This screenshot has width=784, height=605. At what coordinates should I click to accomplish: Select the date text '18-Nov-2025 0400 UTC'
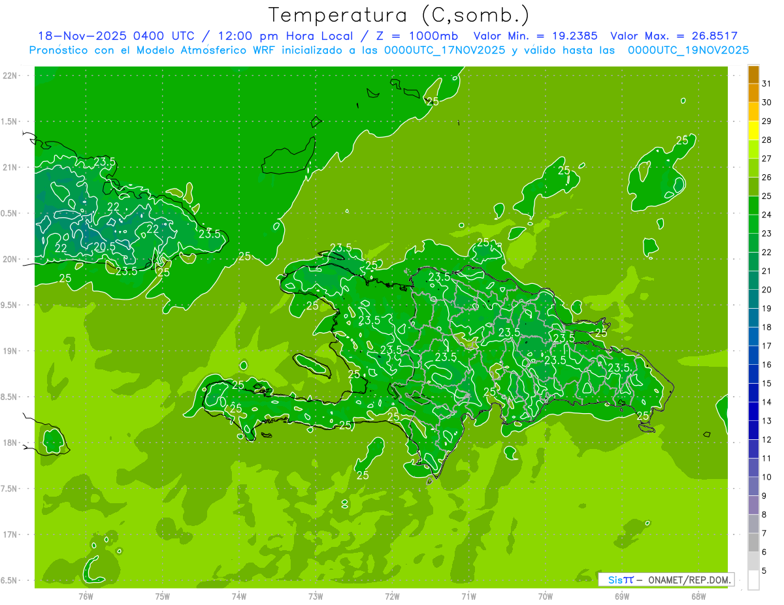116,36
